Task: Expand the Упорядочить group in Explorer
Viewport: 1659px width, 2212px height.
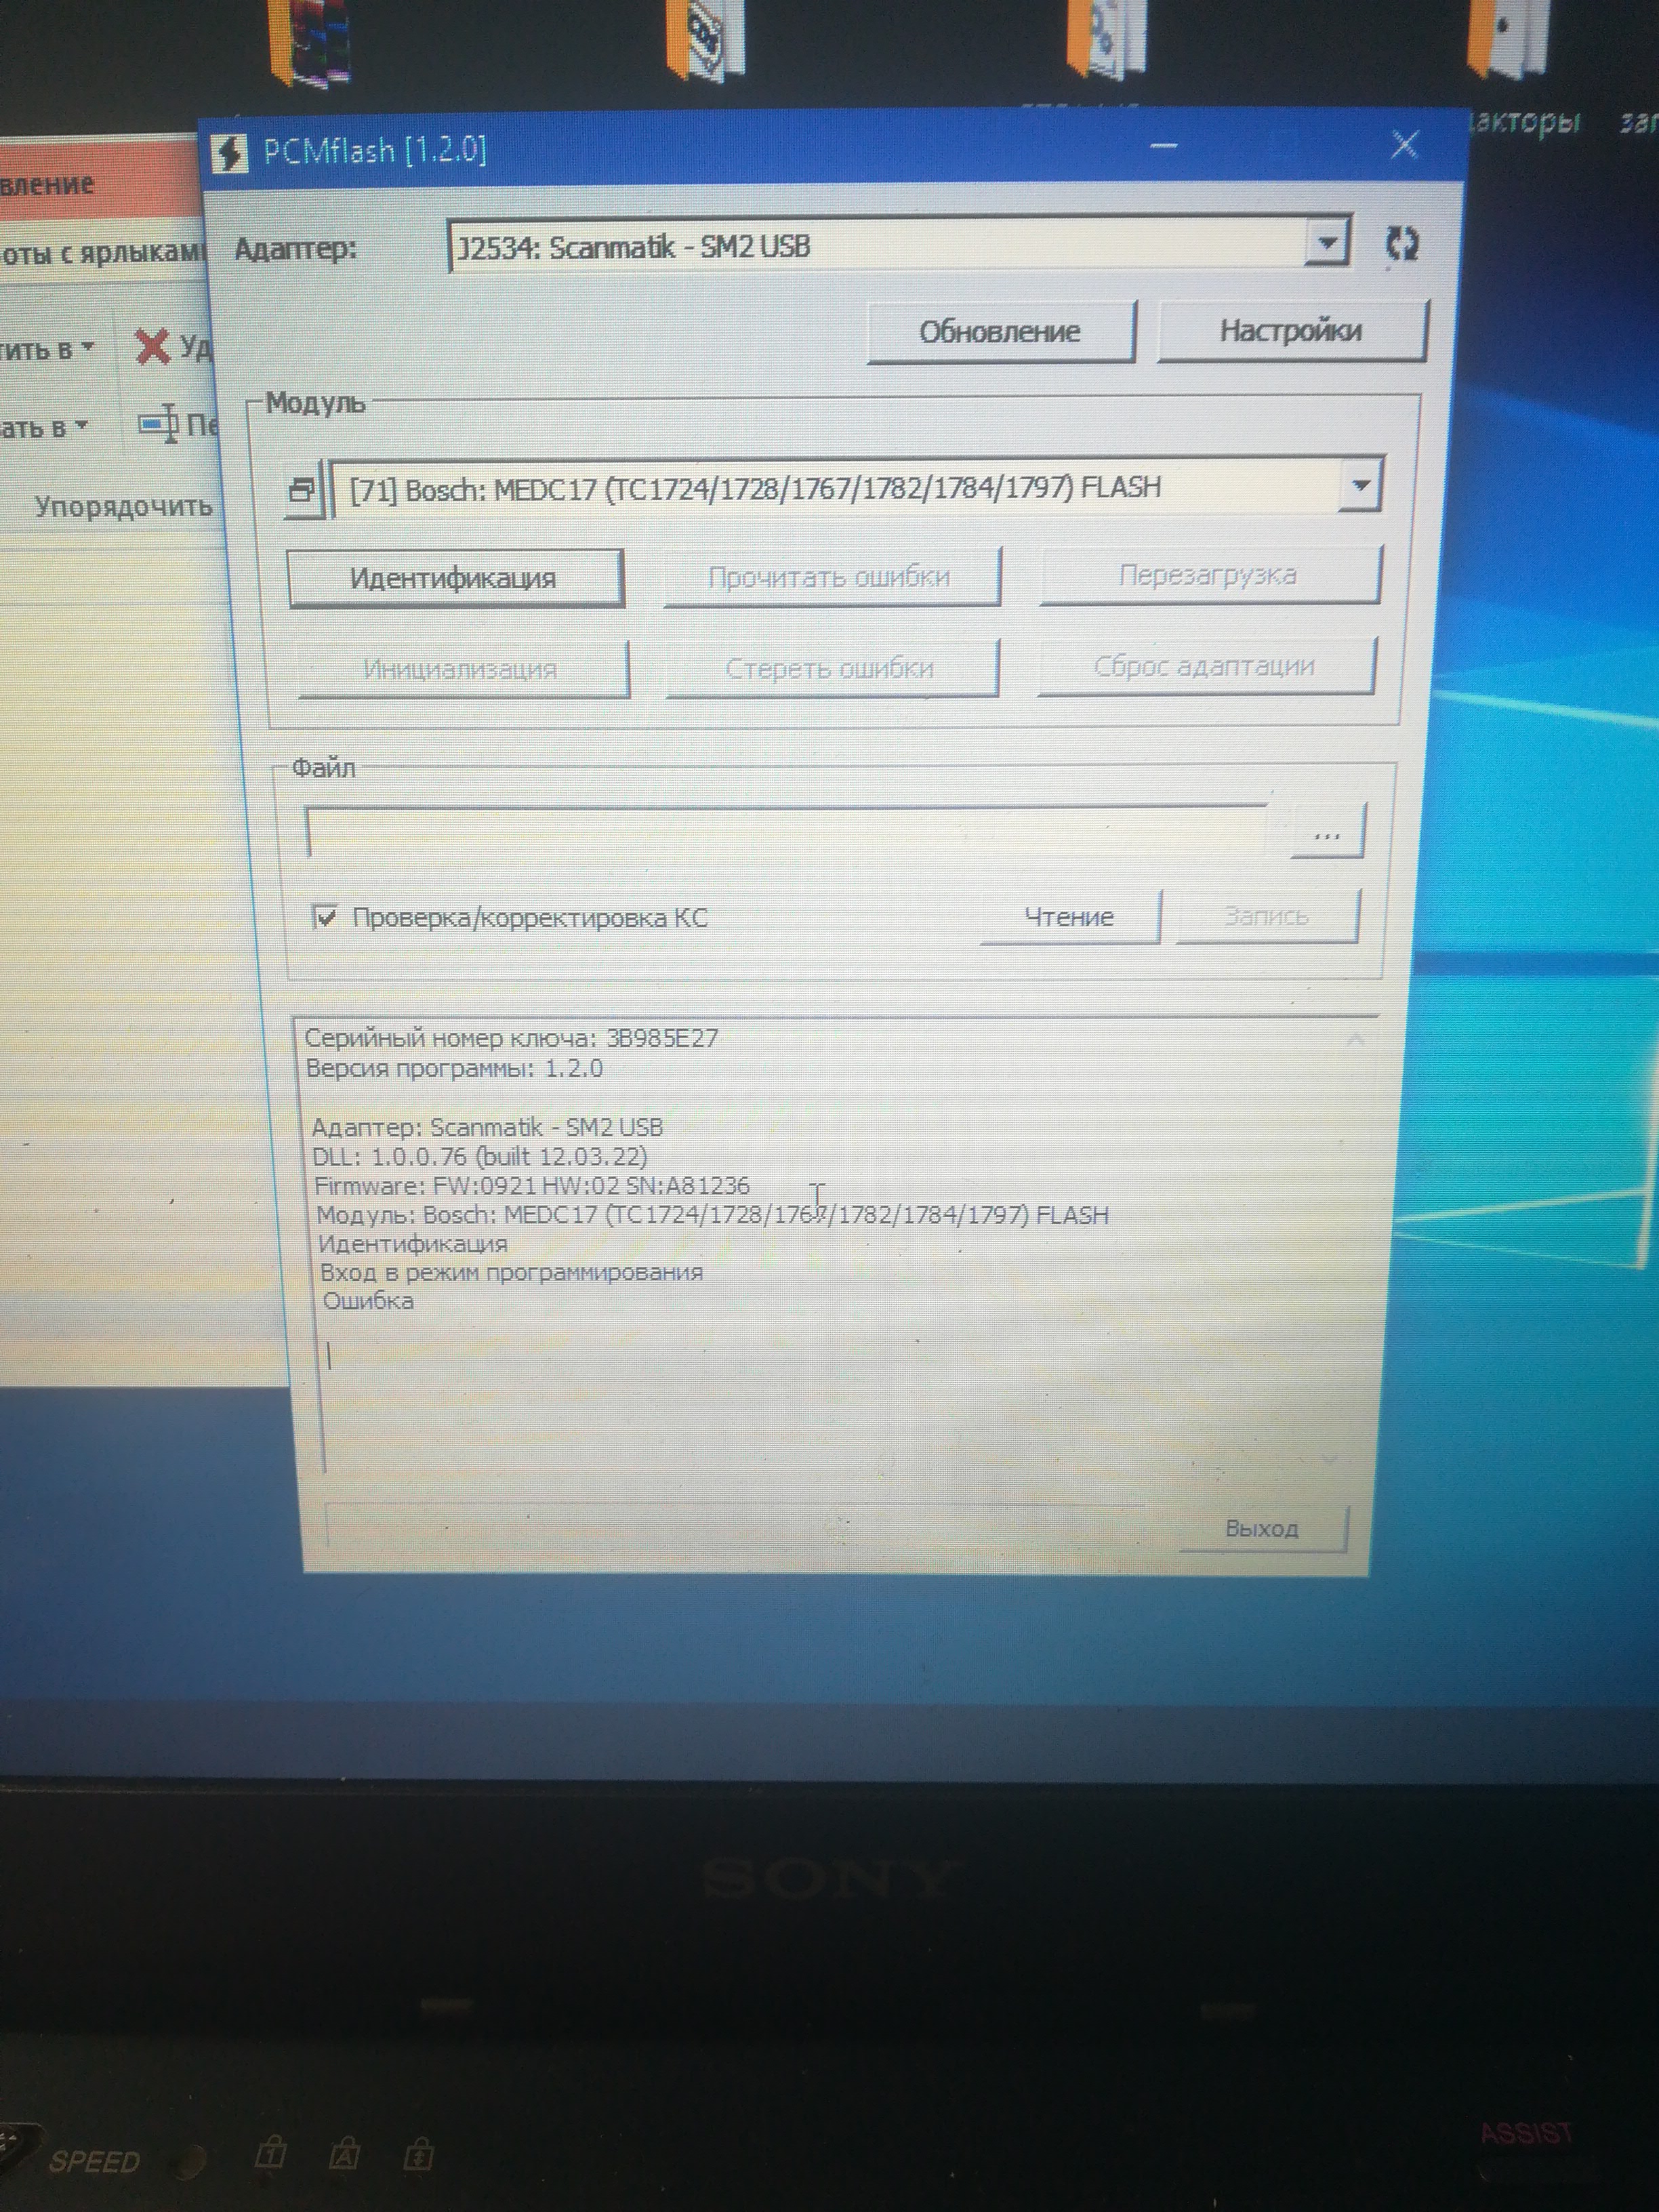Action: click(x=123, y=506)
